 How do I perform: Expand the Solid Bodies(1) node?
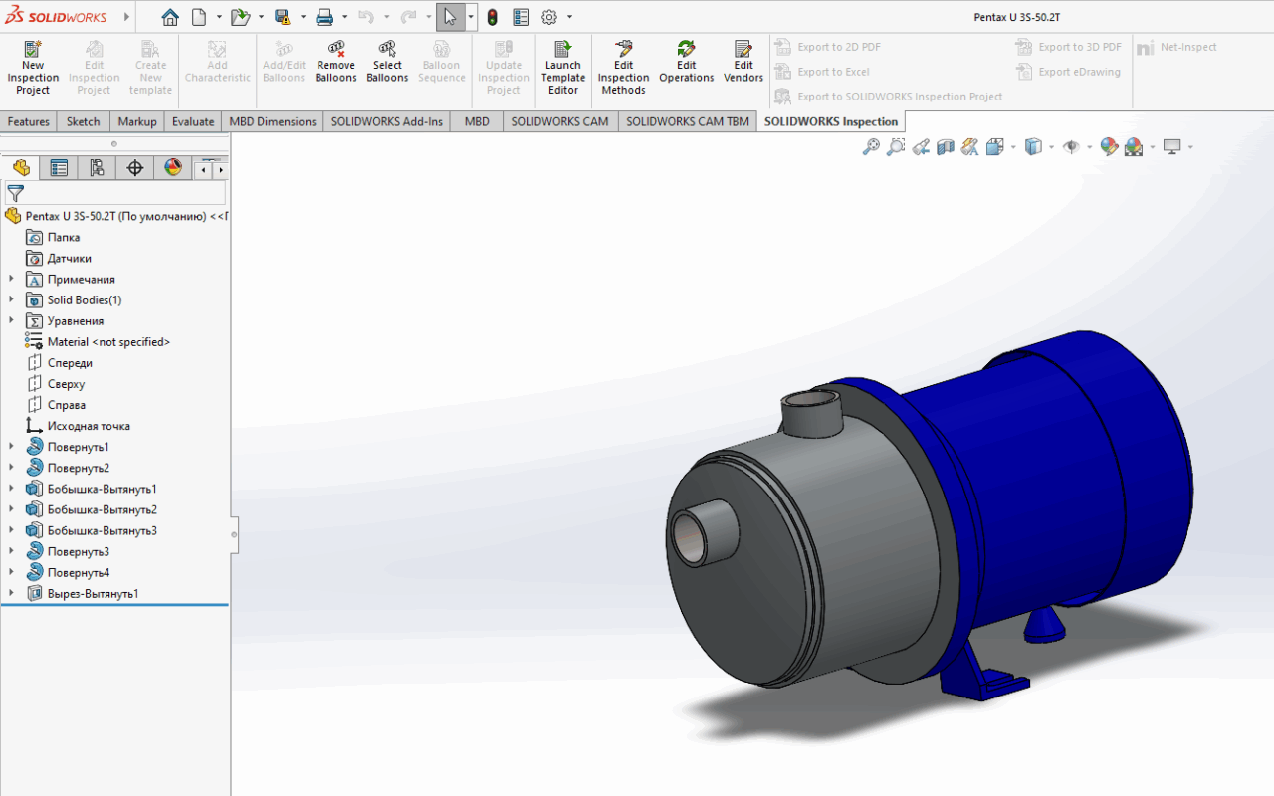12,299
